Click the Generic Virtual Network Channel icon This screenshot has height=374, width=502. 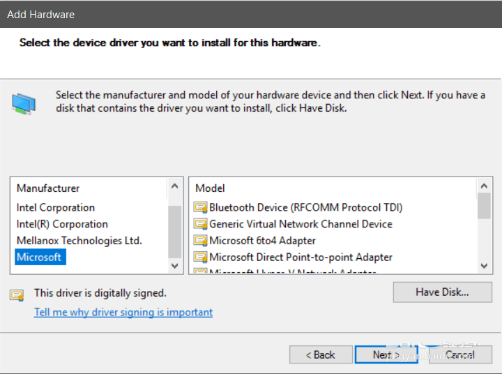pos(201,224)
